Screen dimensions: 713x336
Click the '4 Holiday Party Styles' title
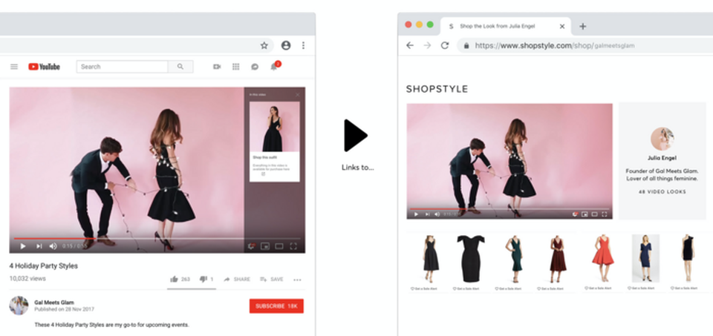pyautogui.click(x=44, y=266)
